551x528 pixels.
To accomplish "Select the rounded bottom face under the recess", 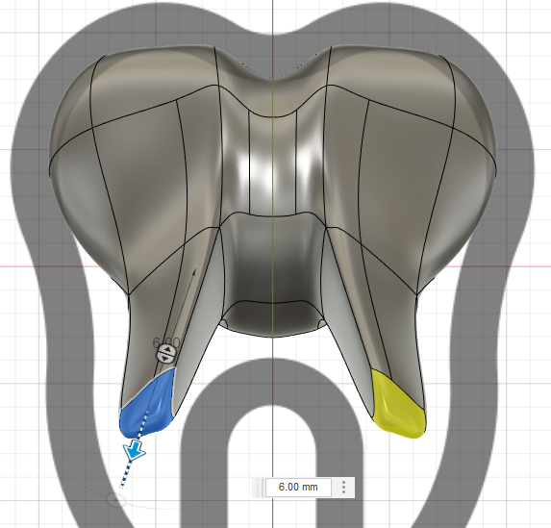I will 273,318.
